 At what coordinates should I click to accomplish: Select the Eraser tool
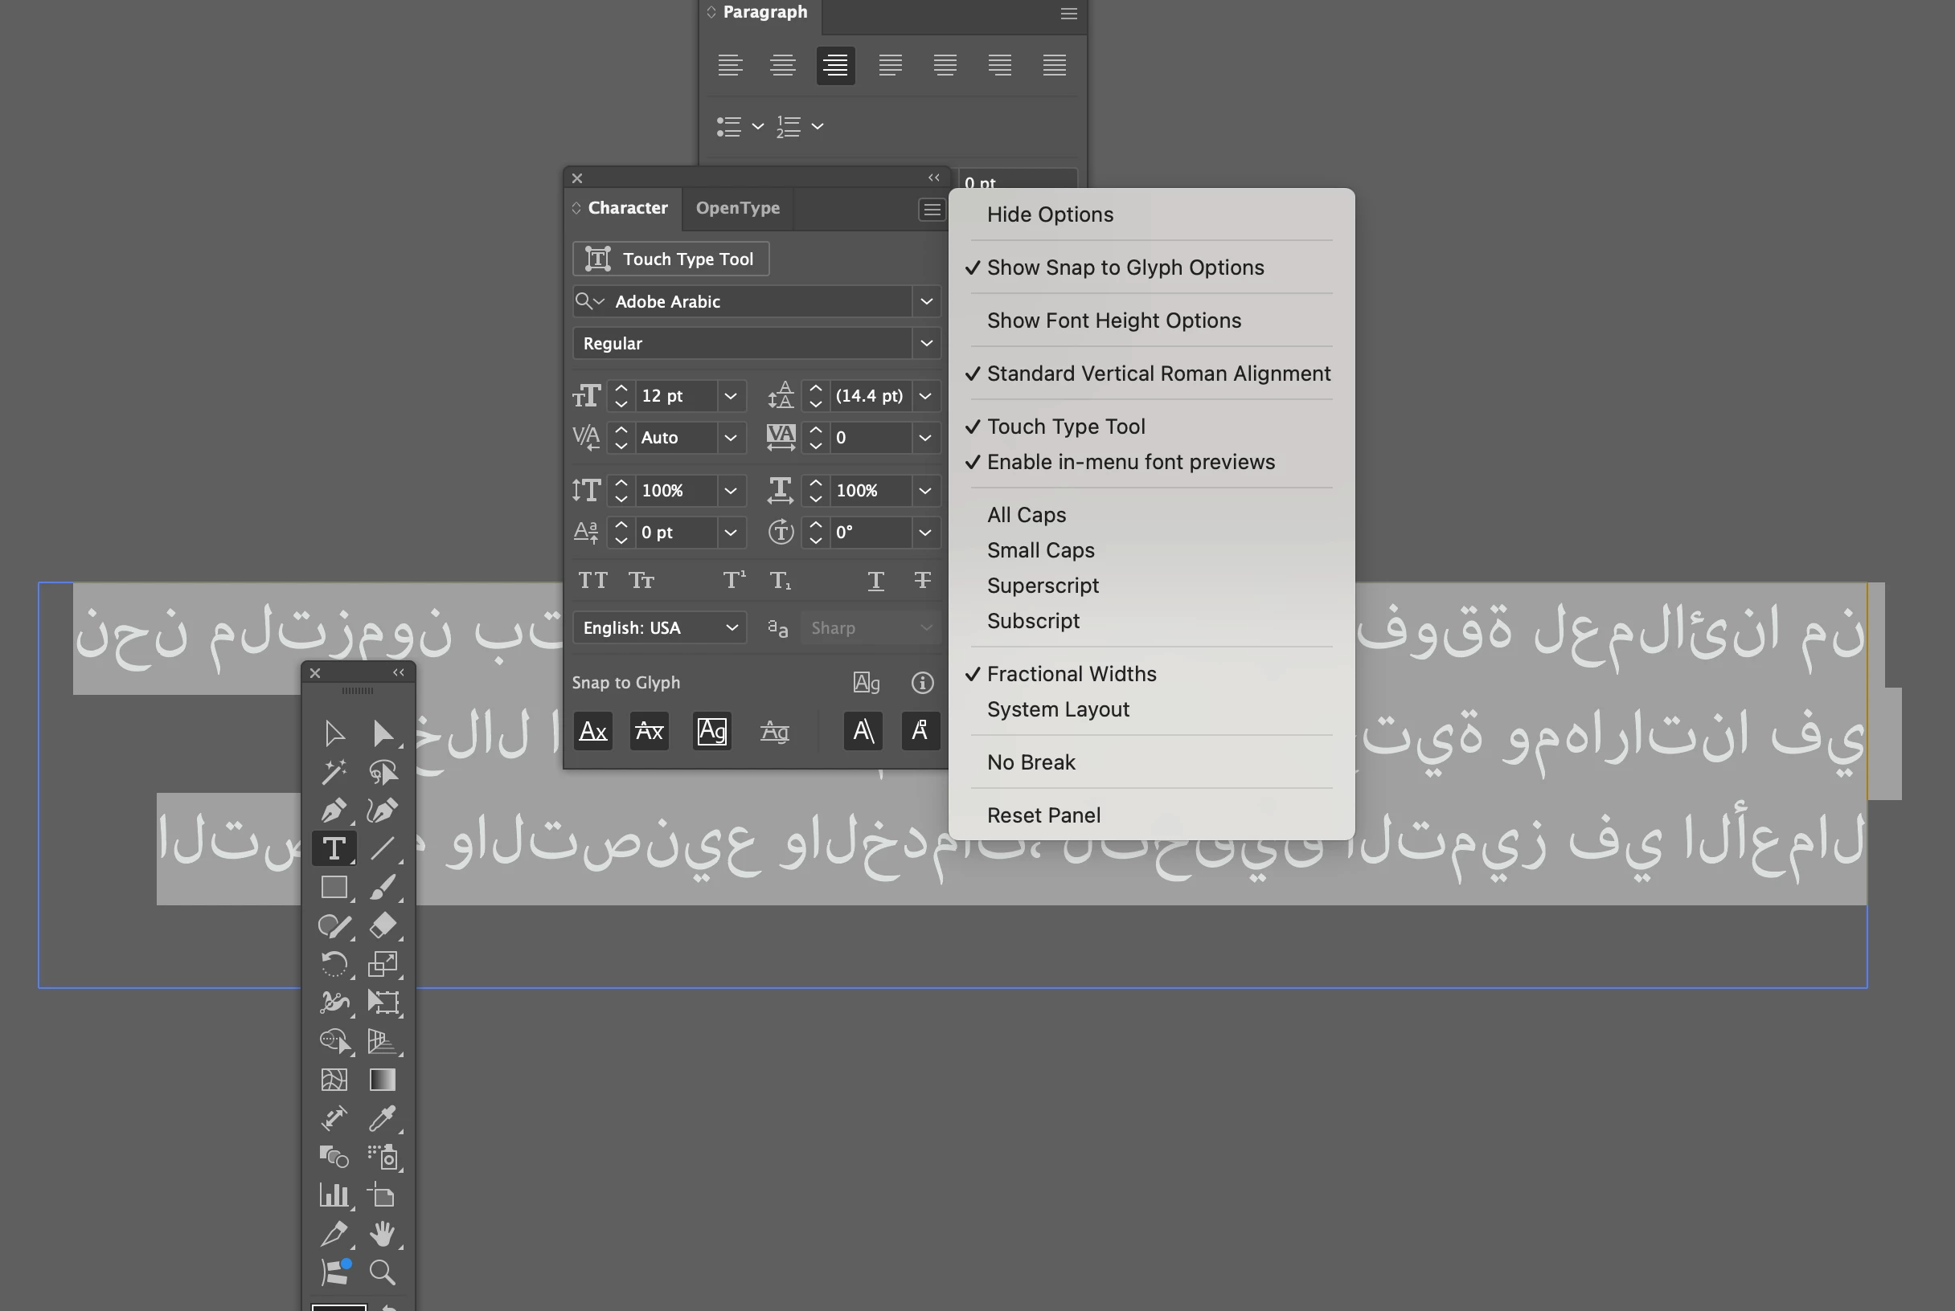383,925
